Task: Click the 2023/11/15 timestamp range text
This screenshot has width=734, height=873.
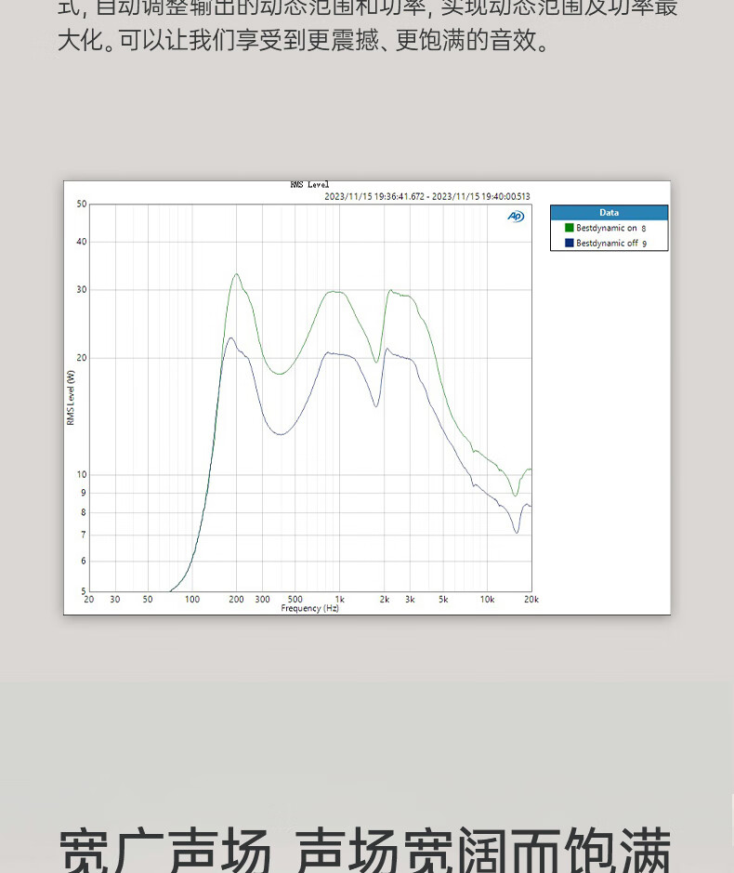Action: [426, 196]
